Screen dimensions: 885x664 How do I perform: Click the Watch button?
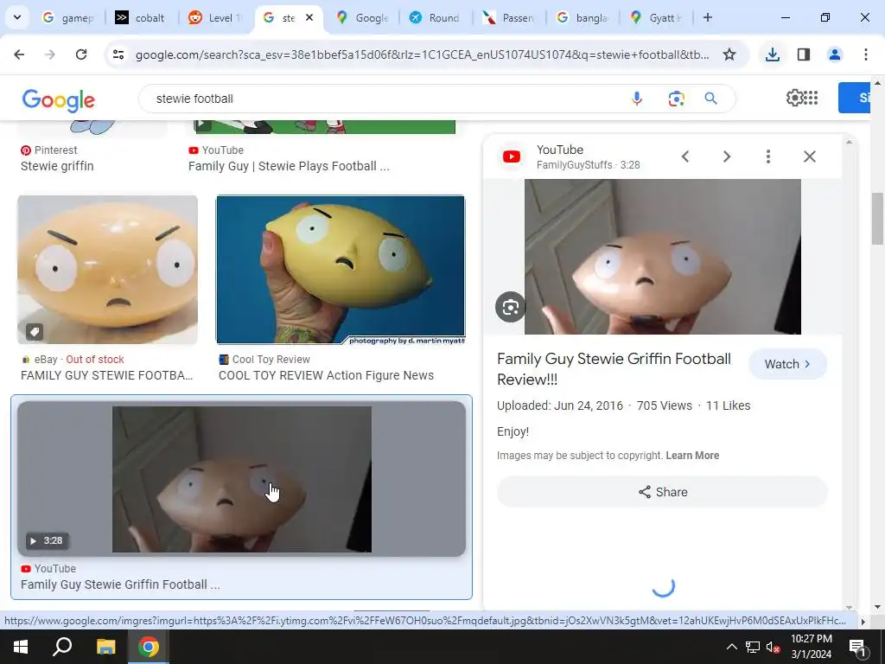(x=787, y=364)
